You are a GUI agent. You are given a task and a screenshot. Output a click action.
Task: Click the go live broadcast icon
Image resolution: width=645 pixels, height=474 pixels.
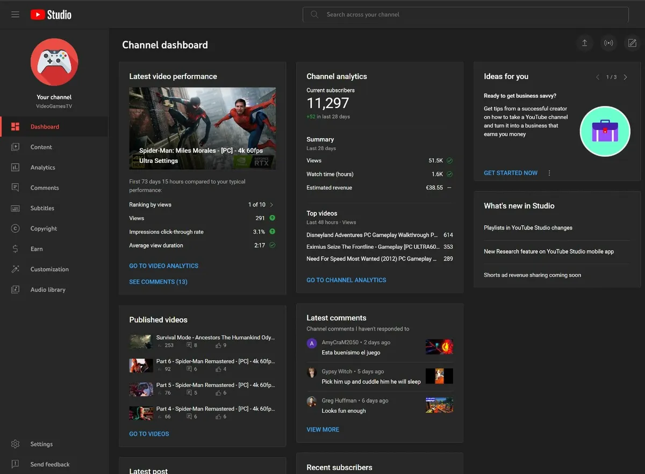tap(608, 43)
